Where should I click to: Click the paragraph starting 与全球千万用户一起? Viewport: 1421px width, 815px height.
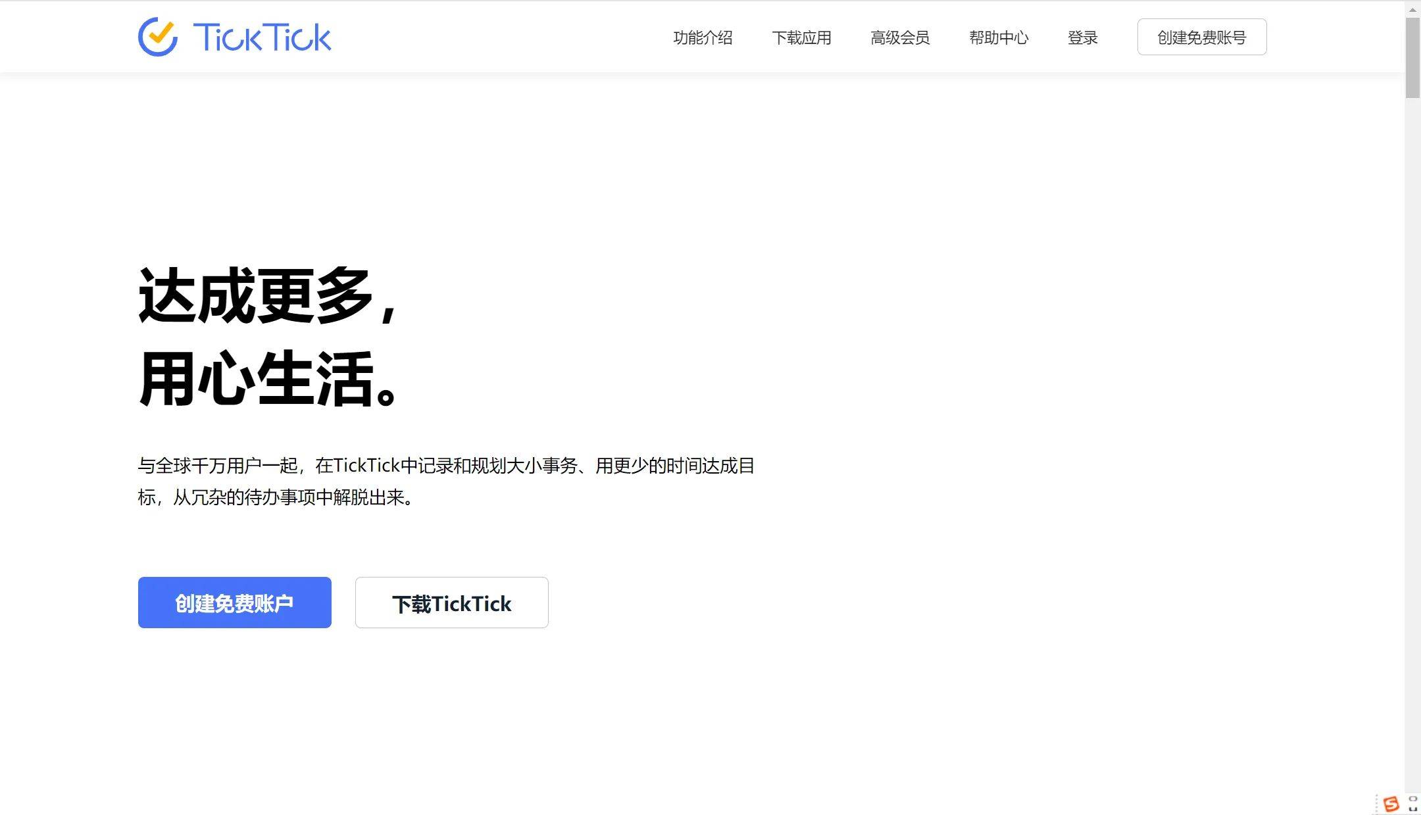tap(446, 482)
